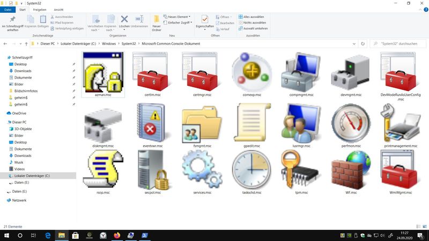Click the Löschen delete icon in ribbon
This screenshot has height=241, width=429.
pyautogui.click(x=124, y=19)
